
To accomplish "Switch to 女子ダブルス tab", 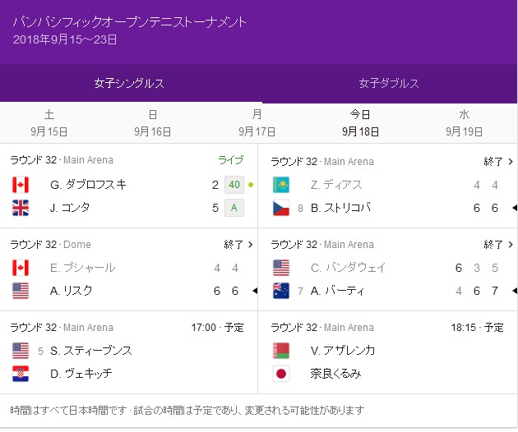I will point(389,84).
